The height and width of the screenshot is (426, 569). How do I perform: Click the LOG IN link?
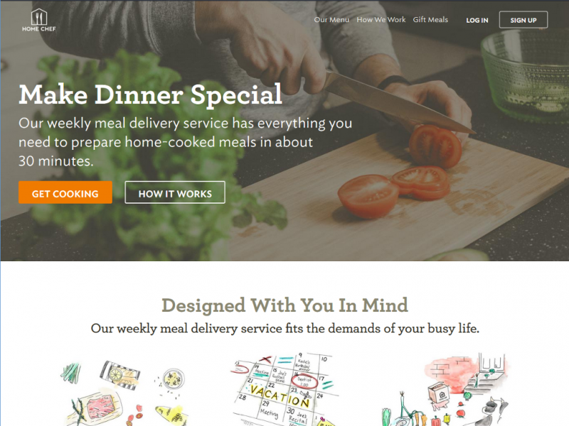[x=477, y=21]
